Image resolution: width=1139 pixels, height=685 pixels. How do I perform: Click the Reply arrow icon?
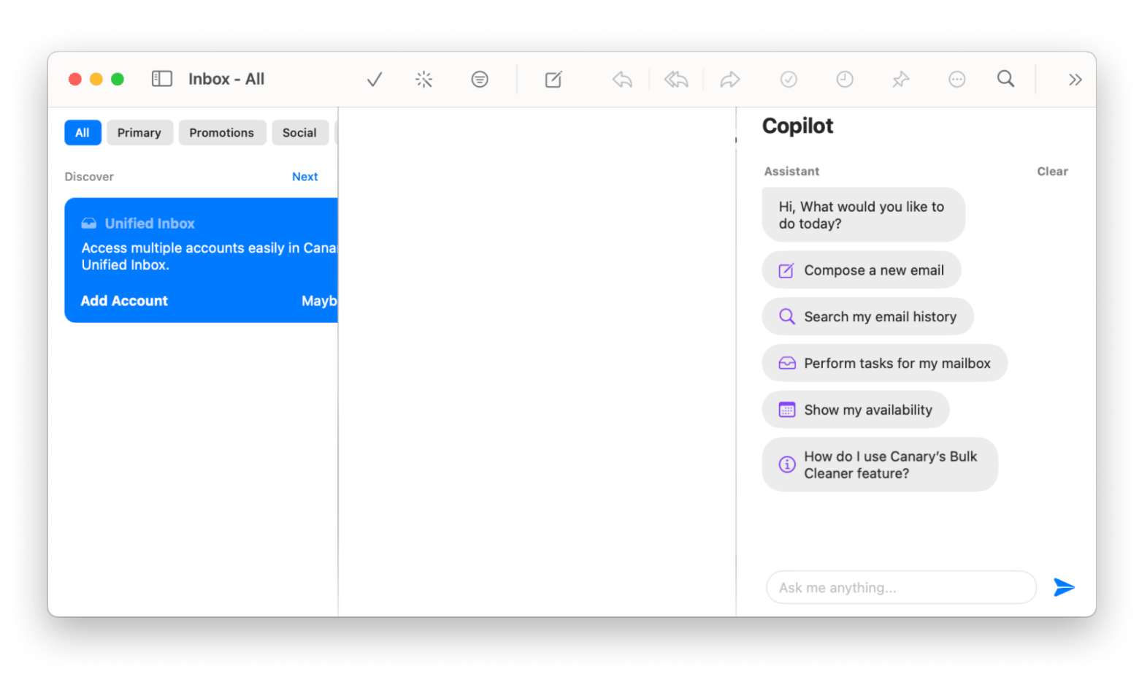click(x=622, y=80)
